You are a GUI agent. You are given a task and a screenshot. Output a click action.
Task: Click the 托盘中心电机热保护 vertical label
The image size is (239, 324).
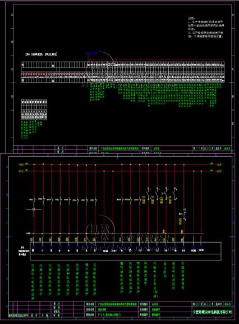click(33, 282)
